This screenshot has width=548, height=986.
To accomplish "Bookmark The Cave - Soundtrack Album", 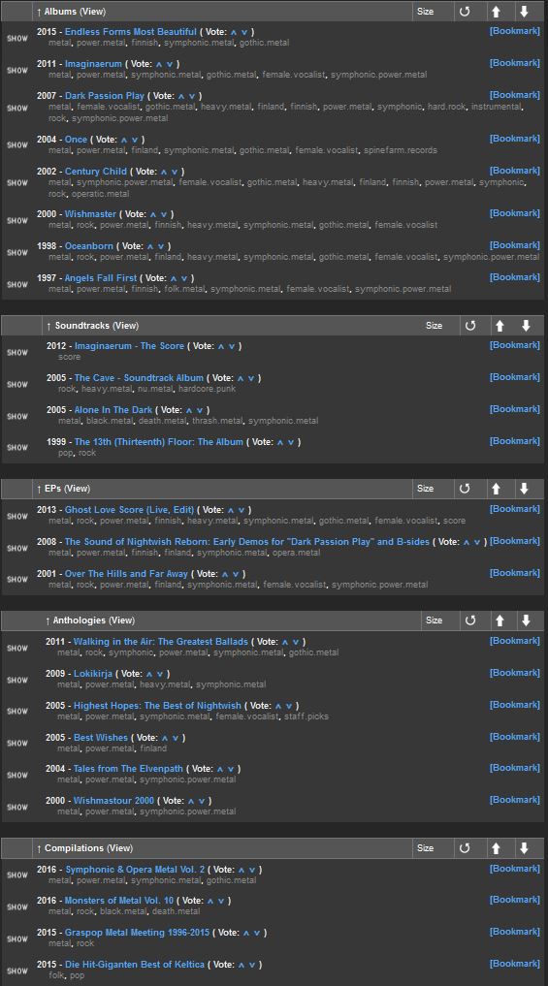I will (x=515, y=377).
